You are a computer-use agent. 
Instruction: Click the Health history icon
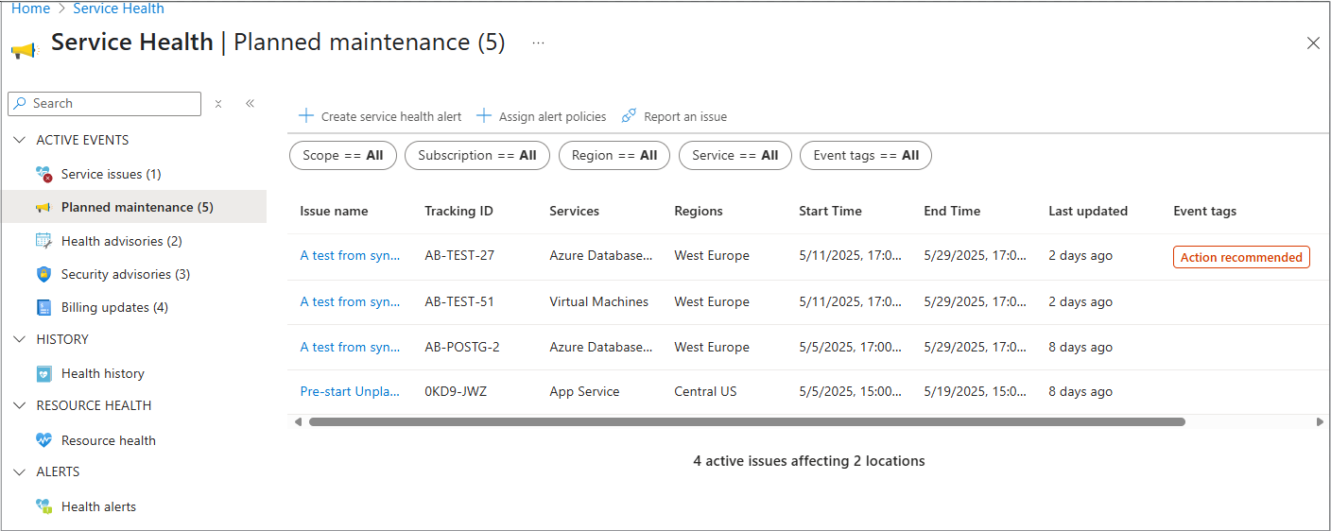[43, 374]
